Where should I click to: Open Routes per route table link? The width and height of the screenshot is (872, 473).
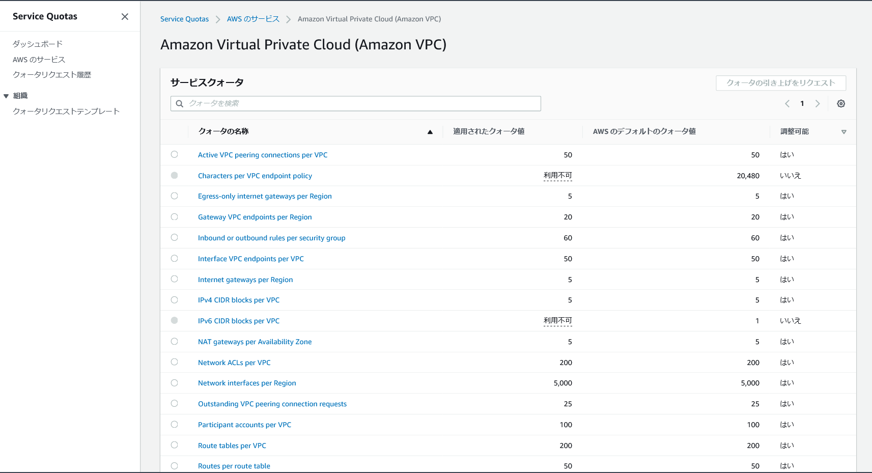coord(234,466)
